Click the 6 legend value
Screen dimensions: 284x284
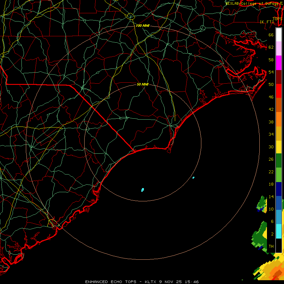(272, 222)
